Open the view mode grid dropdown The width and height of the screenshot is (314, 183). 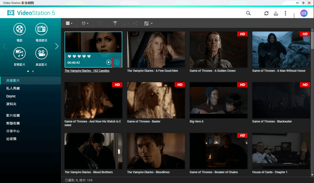(69, 24)
